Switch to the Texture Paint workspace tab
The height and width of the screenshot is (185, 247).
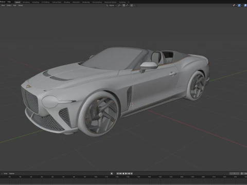[57, 2]
